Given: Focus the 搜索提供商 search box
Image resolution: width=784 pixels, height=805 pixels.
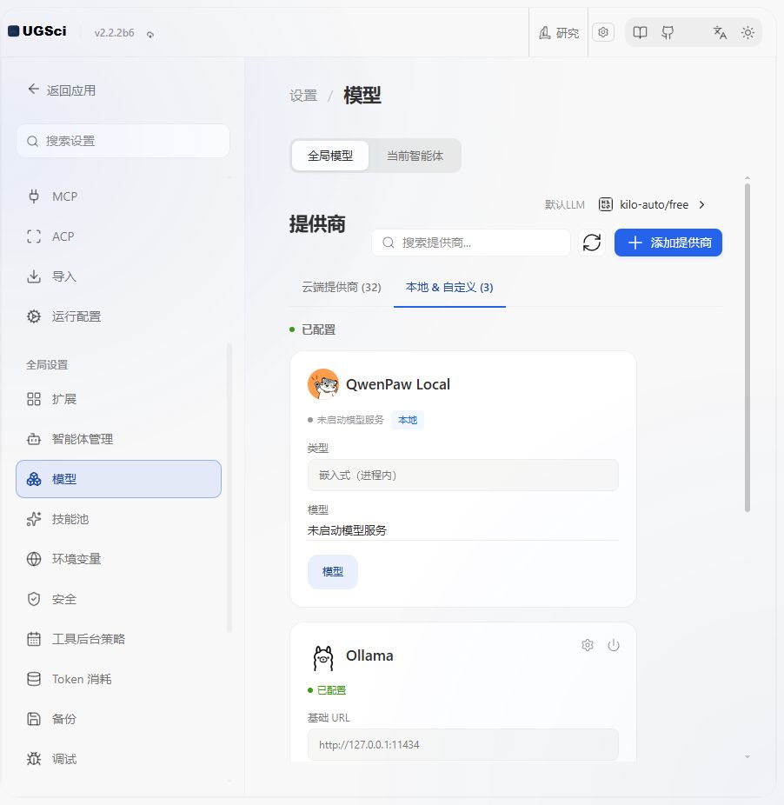Looking at the screenshot, I should 471,243.
